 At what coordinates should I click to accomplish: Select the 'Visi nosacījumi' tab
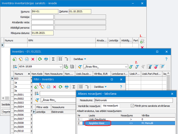tap(111, 106)
